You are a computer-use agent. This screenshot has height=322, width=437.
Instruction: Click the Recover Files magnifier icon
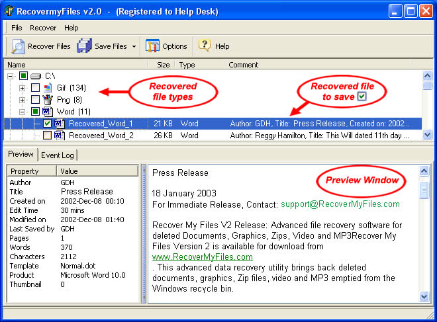18,46
